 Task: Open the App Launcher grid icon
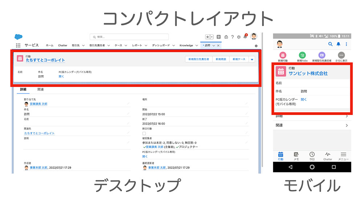point(18,46)
